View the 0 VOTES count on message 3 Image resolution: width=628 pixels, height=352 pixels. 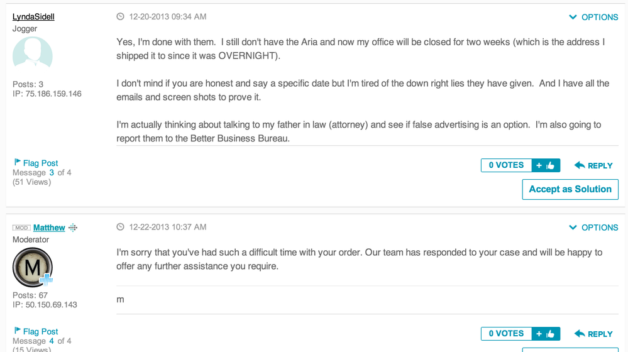point(506,165)
